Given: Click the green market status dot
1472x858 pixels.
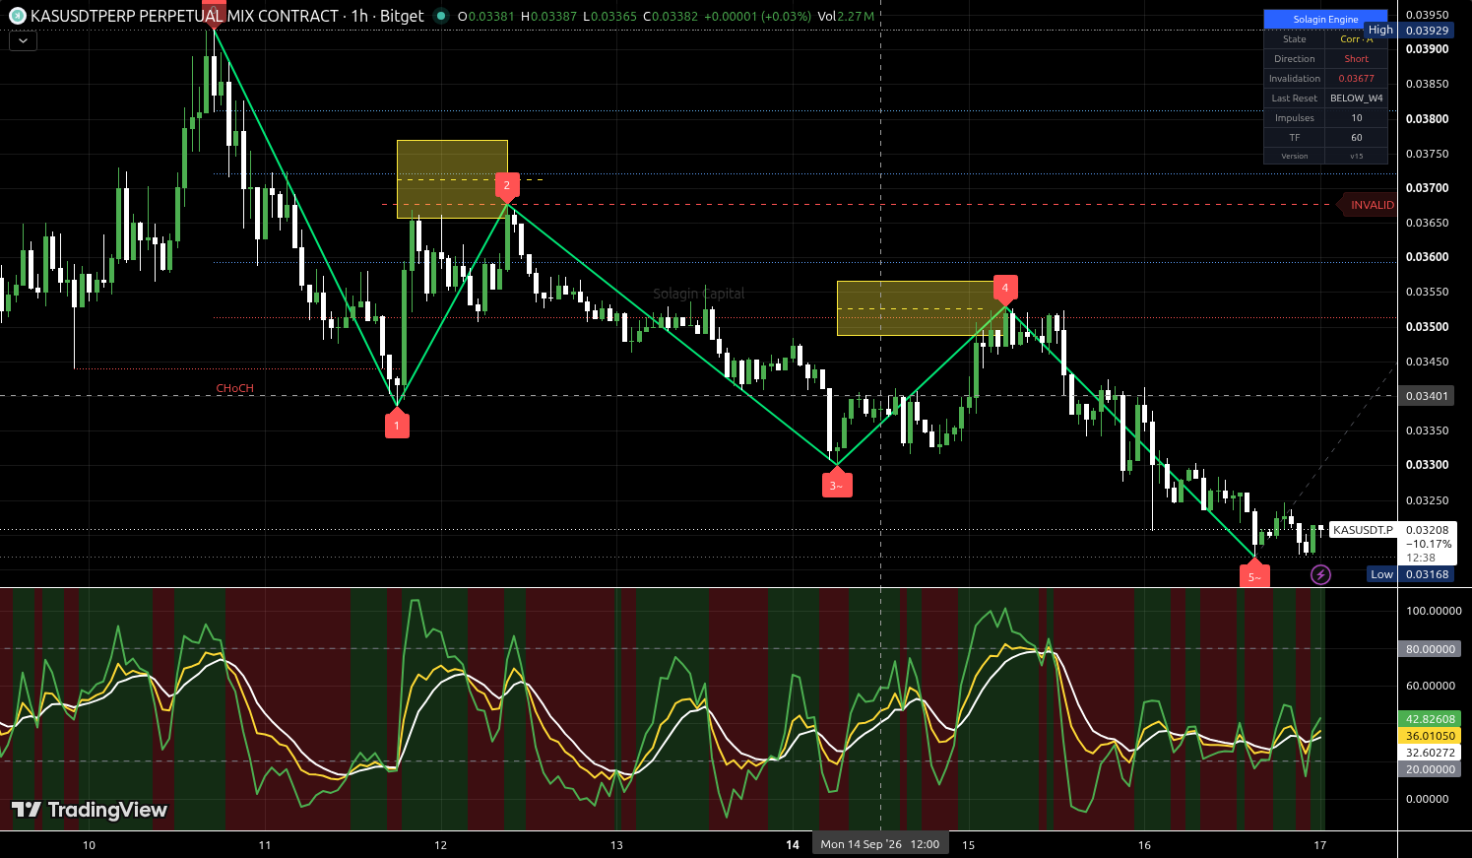Looking at the screenshot, I should (440, 16).
